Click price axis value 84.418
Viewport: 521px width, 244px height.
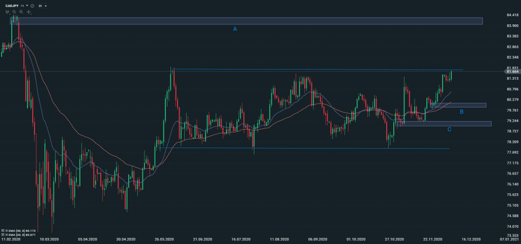[513, 15]
